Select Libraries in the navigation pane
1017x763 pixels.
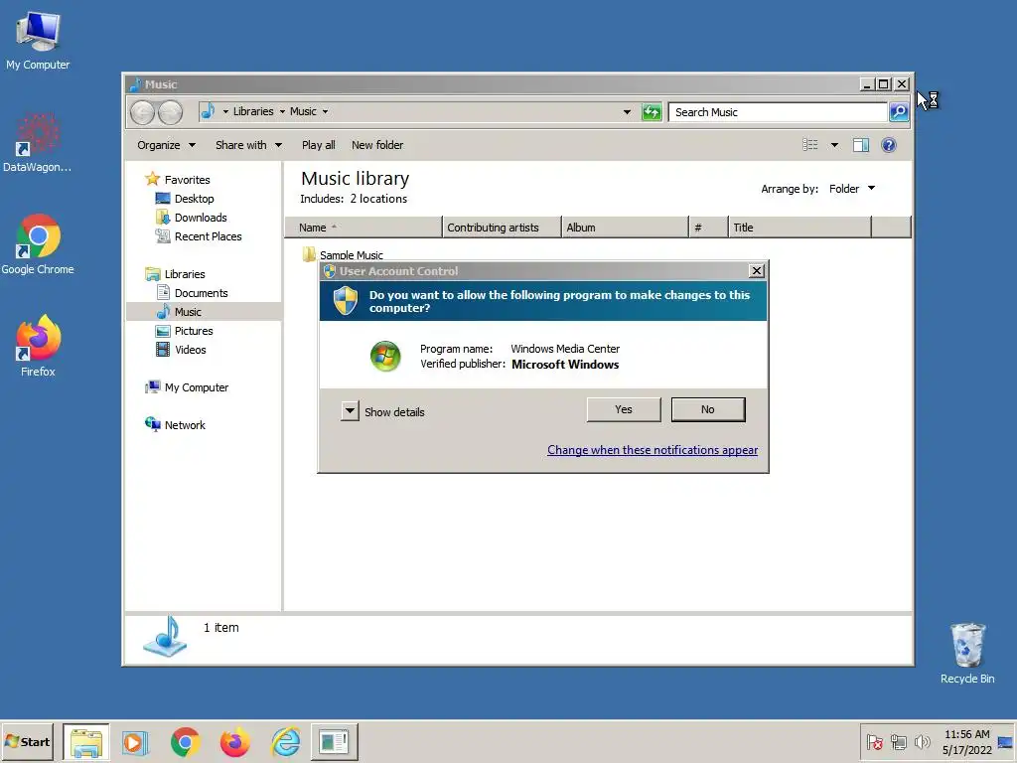click(176, 274)
